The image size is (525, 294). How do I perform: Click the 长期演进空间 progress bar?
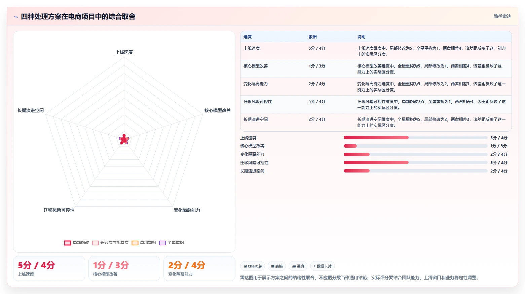pos(415,171)
